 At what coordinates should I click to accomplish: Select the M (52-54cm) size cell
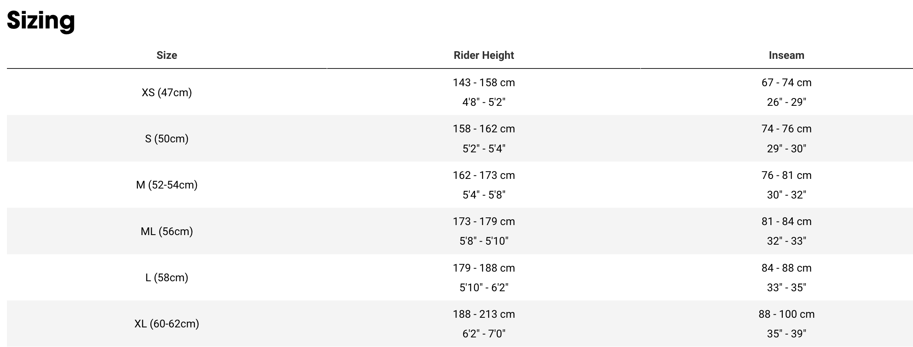tap(166, 185)
